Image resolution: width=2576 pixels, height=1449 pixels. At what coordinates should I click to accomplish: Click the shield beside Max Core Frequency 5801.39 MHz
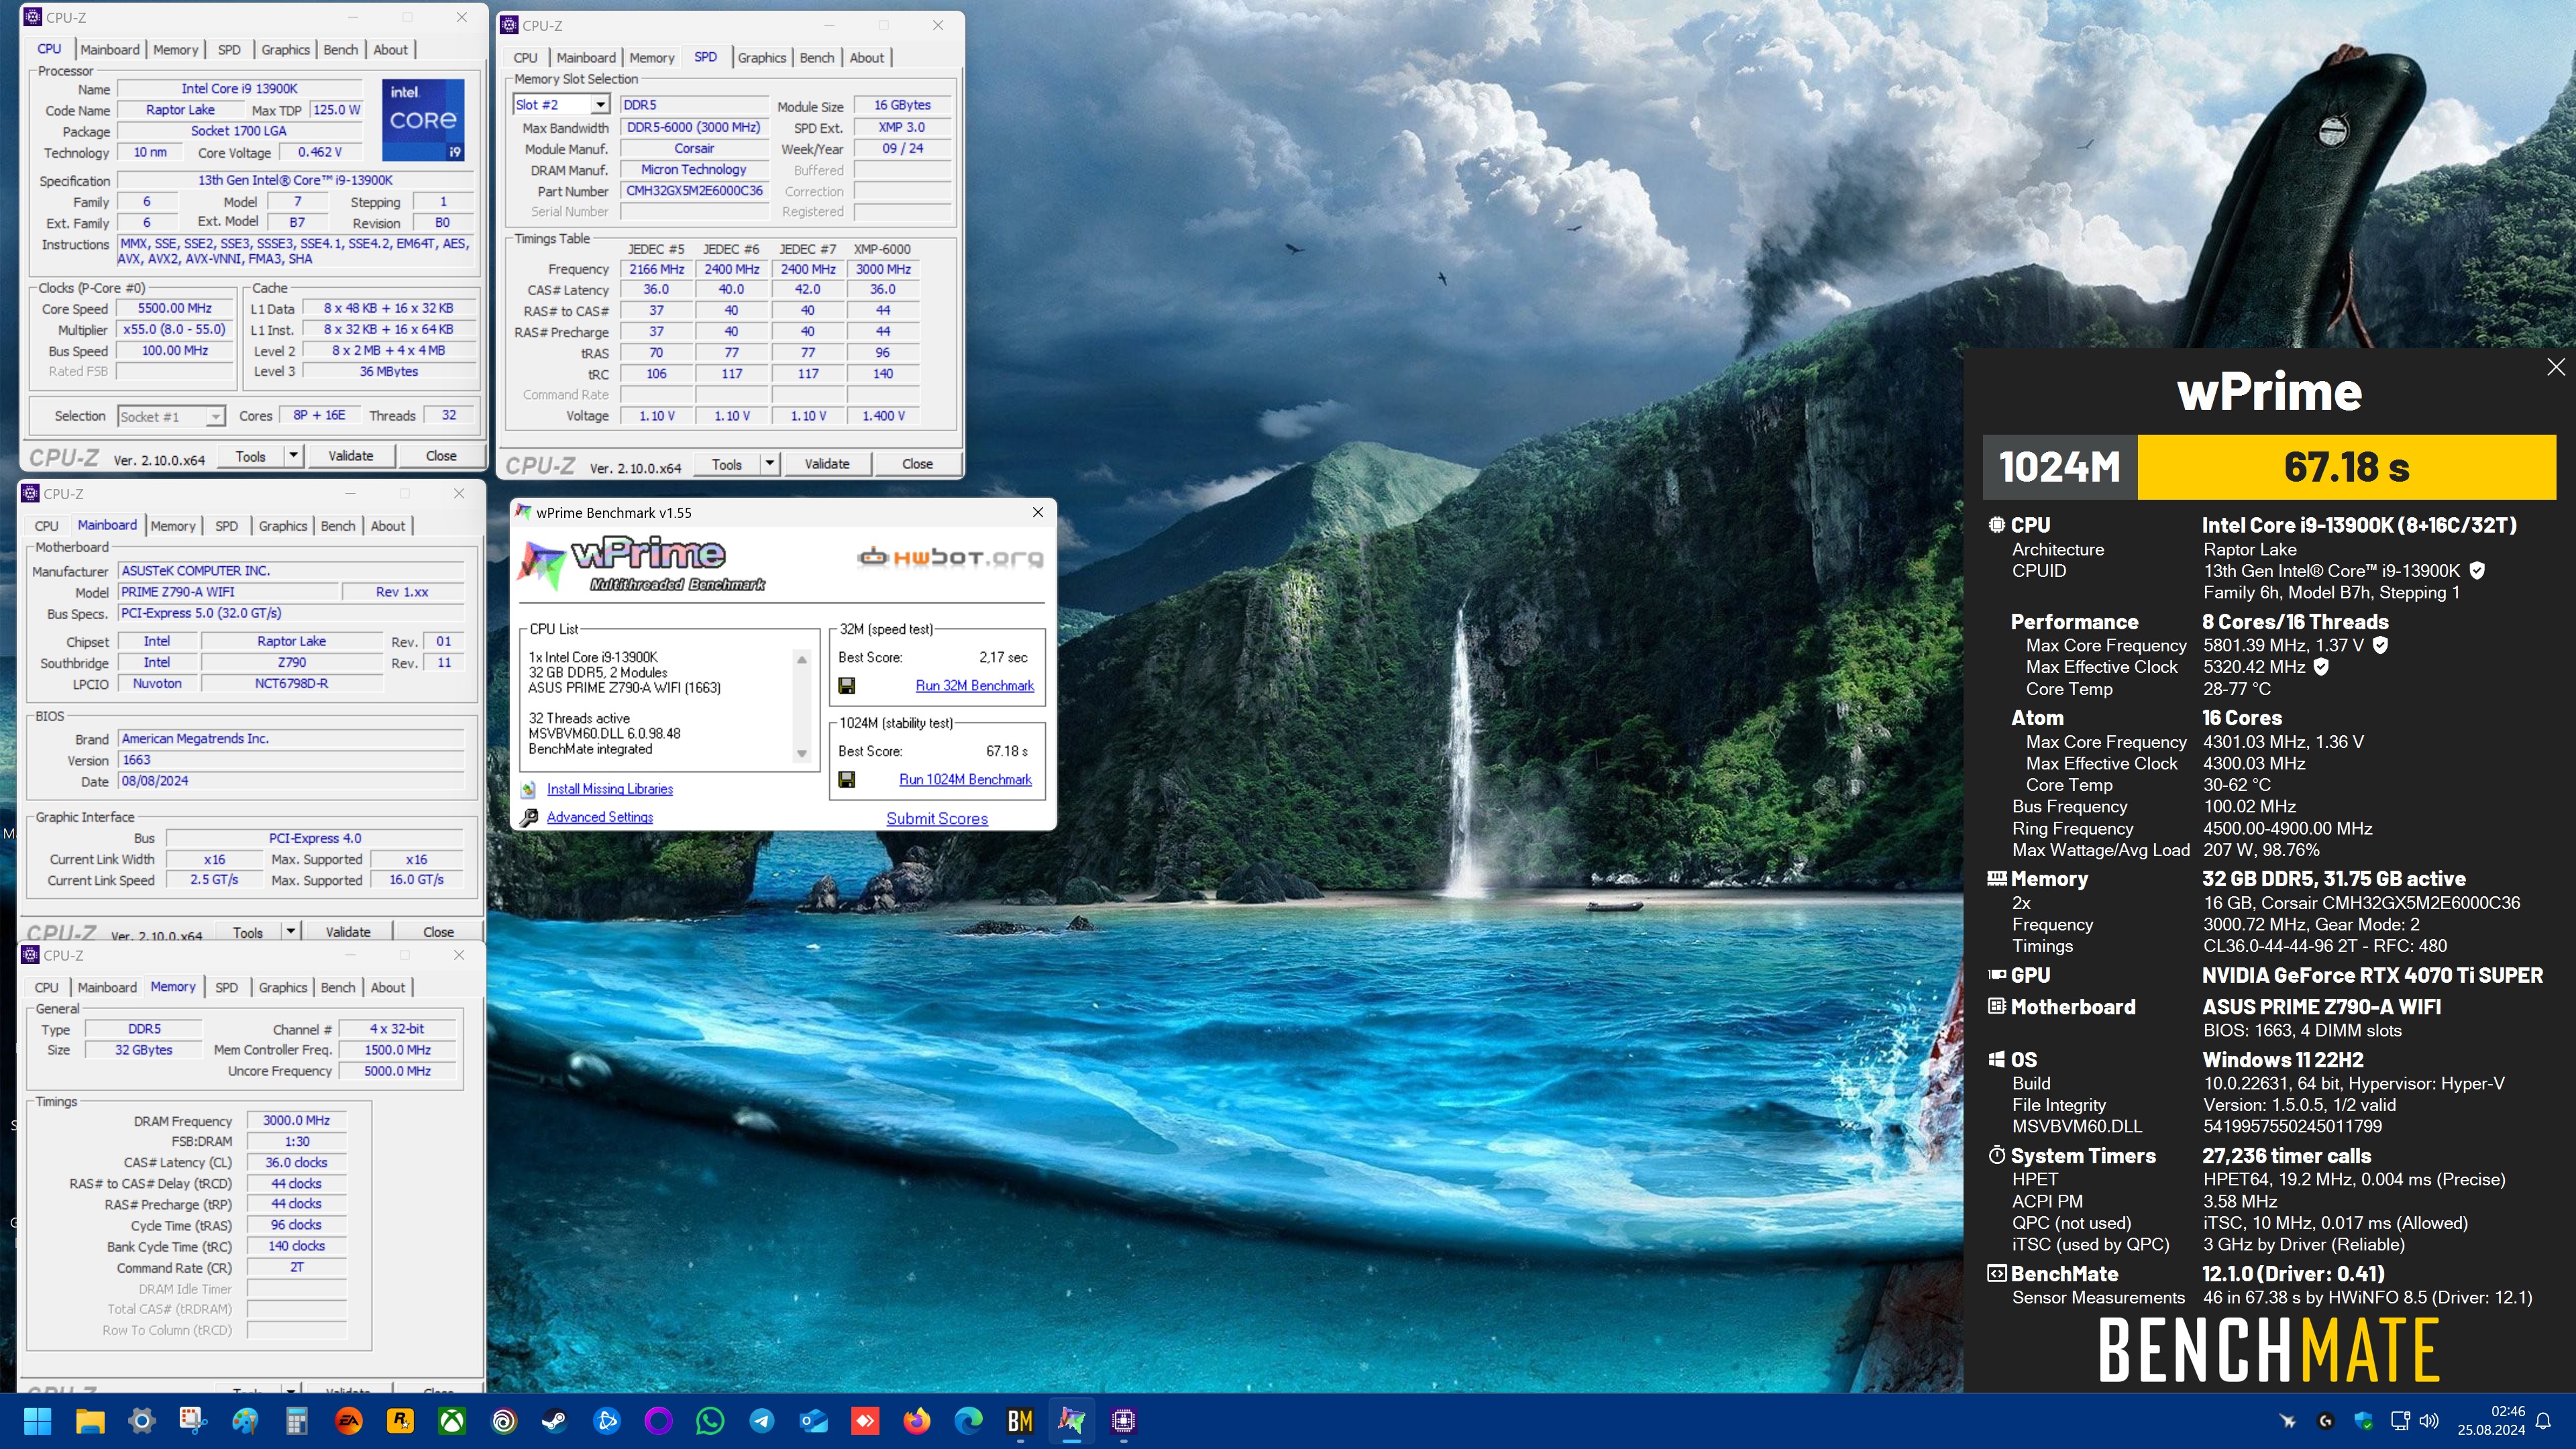coord(2380,645)
